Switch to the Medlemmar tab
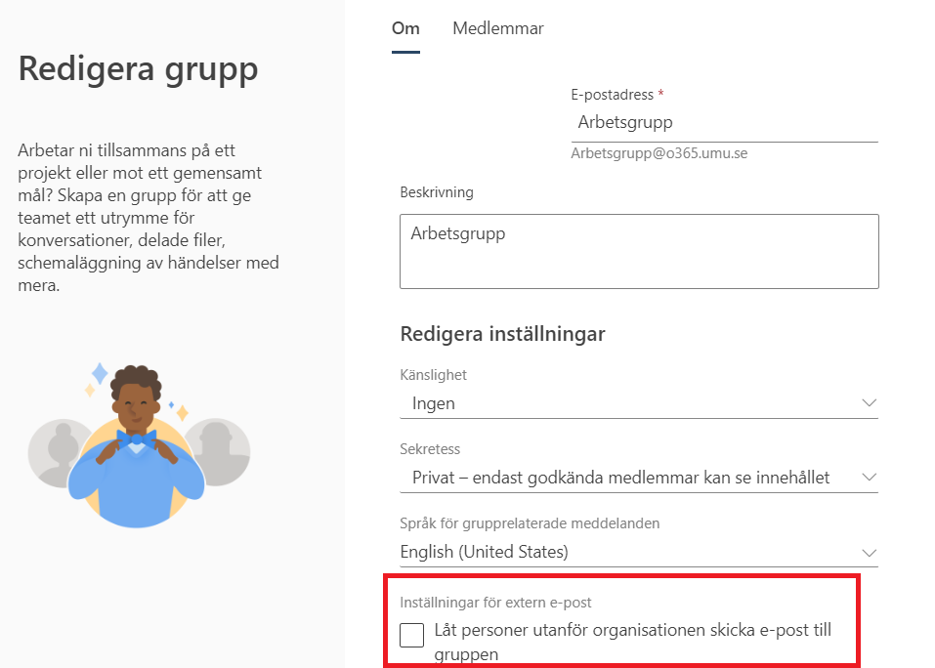 click(x=498, y=28)
